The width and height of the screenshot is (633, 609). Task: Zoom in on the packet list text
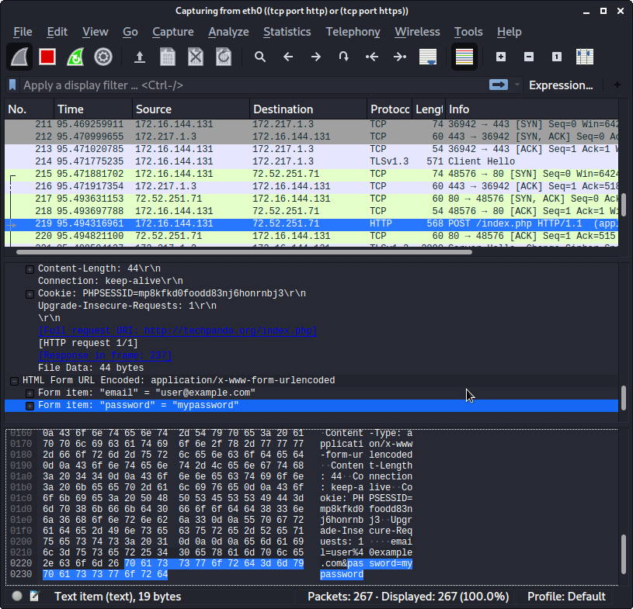click(500, 57)
